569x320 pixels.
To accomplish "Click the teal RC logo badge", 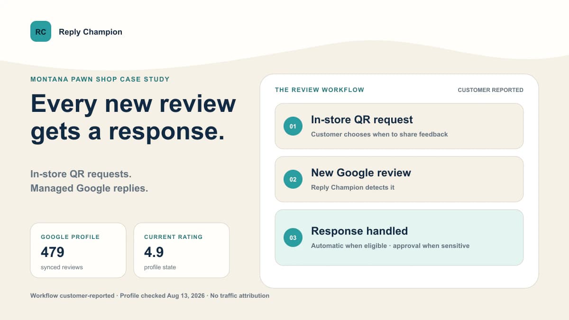I will coord(41,31).
